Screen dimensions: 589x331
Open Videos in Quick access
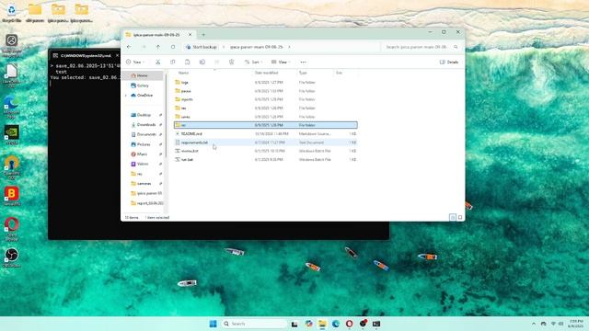[x=143, y=164]
